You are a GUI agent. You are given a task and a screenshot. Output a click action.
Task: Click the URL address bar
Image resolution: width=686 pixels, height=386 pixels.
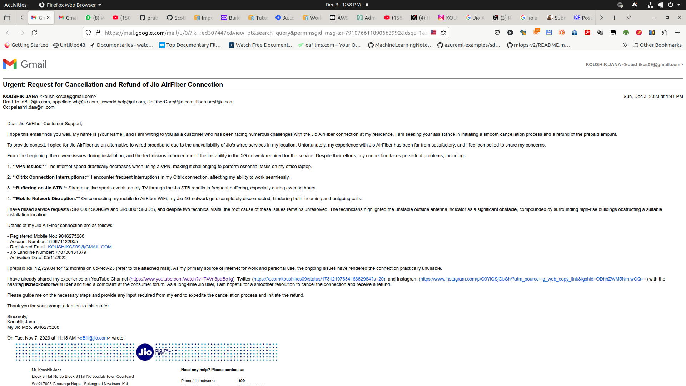click(264, 33)
